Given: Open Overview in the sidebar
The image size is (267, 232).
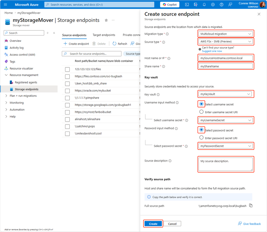Looking at the screenshot, I should coord(15,41).
